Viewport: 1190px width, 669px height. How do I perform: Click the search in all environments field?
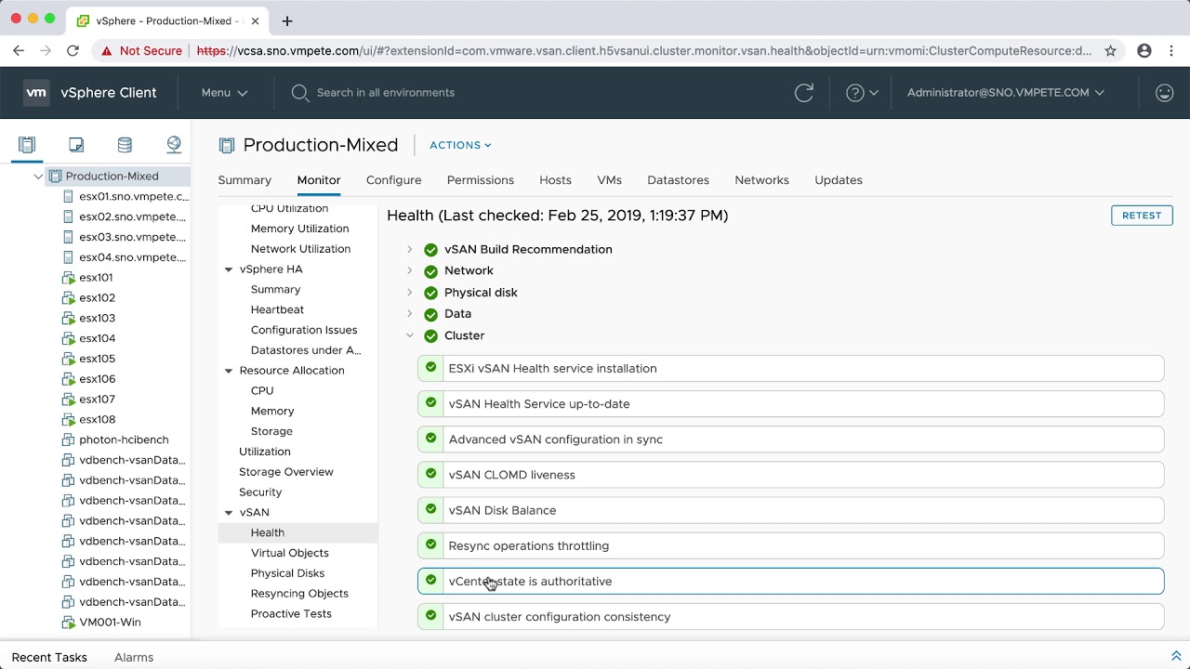[x=385, y=93]
